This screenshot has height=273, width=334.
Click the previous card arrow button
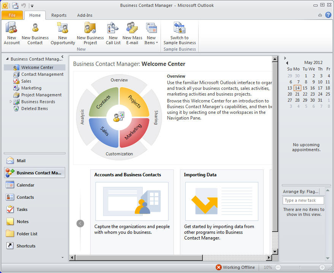[80, 224]
